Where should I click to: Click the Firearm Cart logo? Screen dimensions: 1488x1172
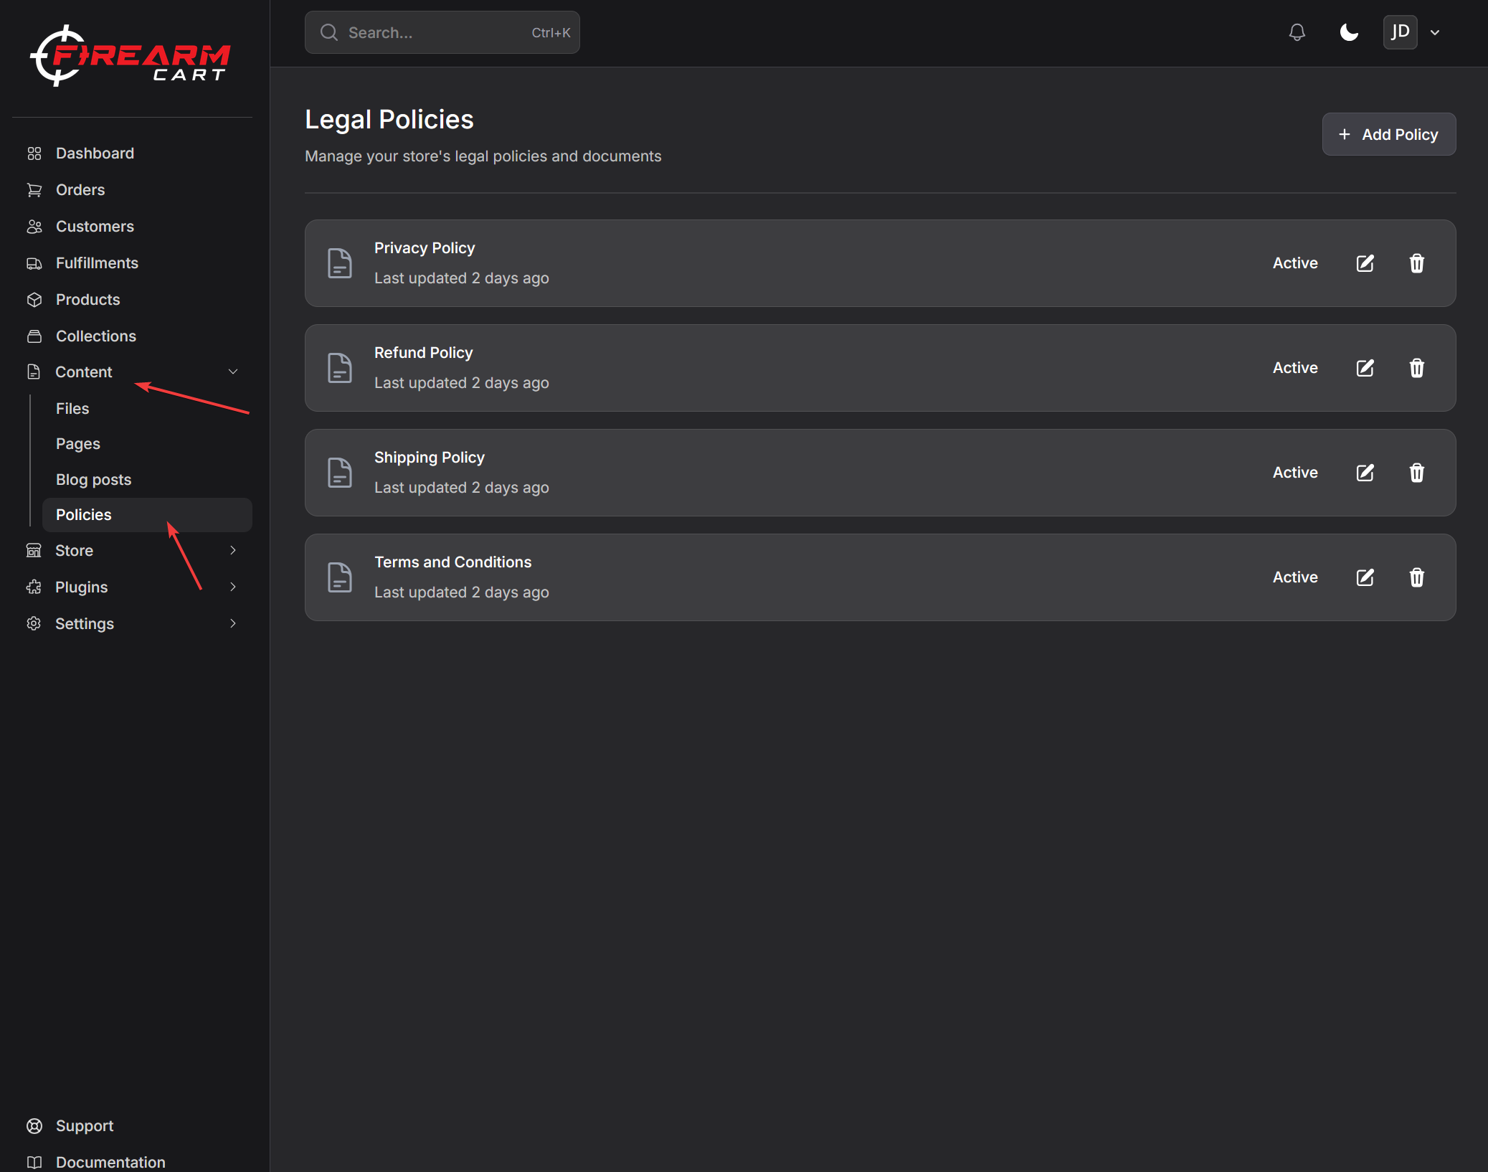click(x=130, y=56)
